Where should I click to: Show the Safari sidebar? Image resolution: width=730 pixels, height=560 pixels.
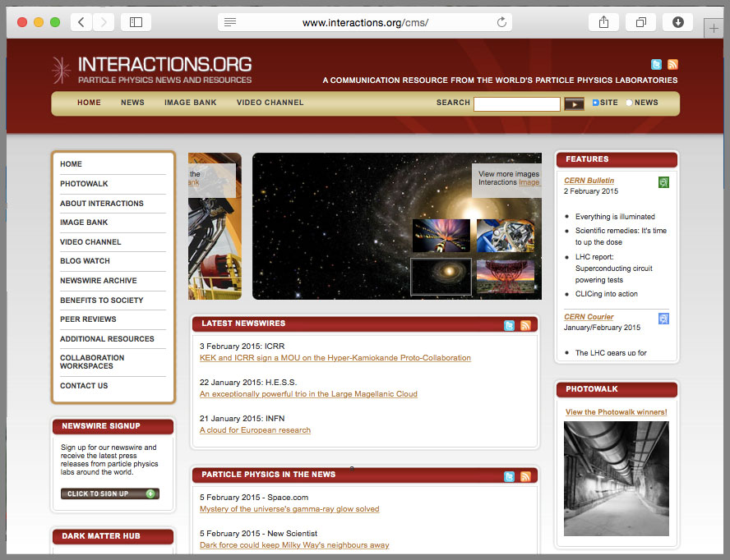click(136, 22)
